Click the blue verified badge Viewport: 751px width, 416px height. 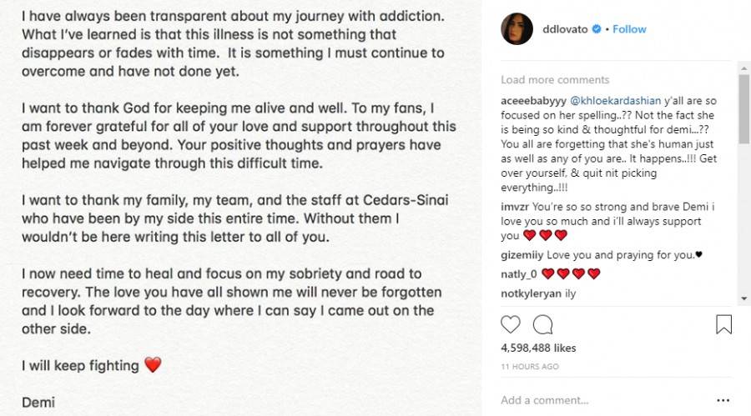click(x=597, y=29)
